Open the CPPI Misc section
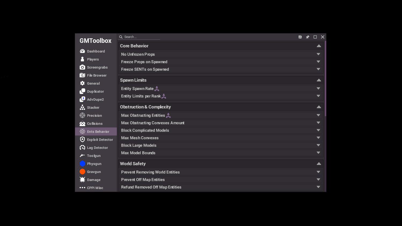The image size is (402, 226). [96, 188]
